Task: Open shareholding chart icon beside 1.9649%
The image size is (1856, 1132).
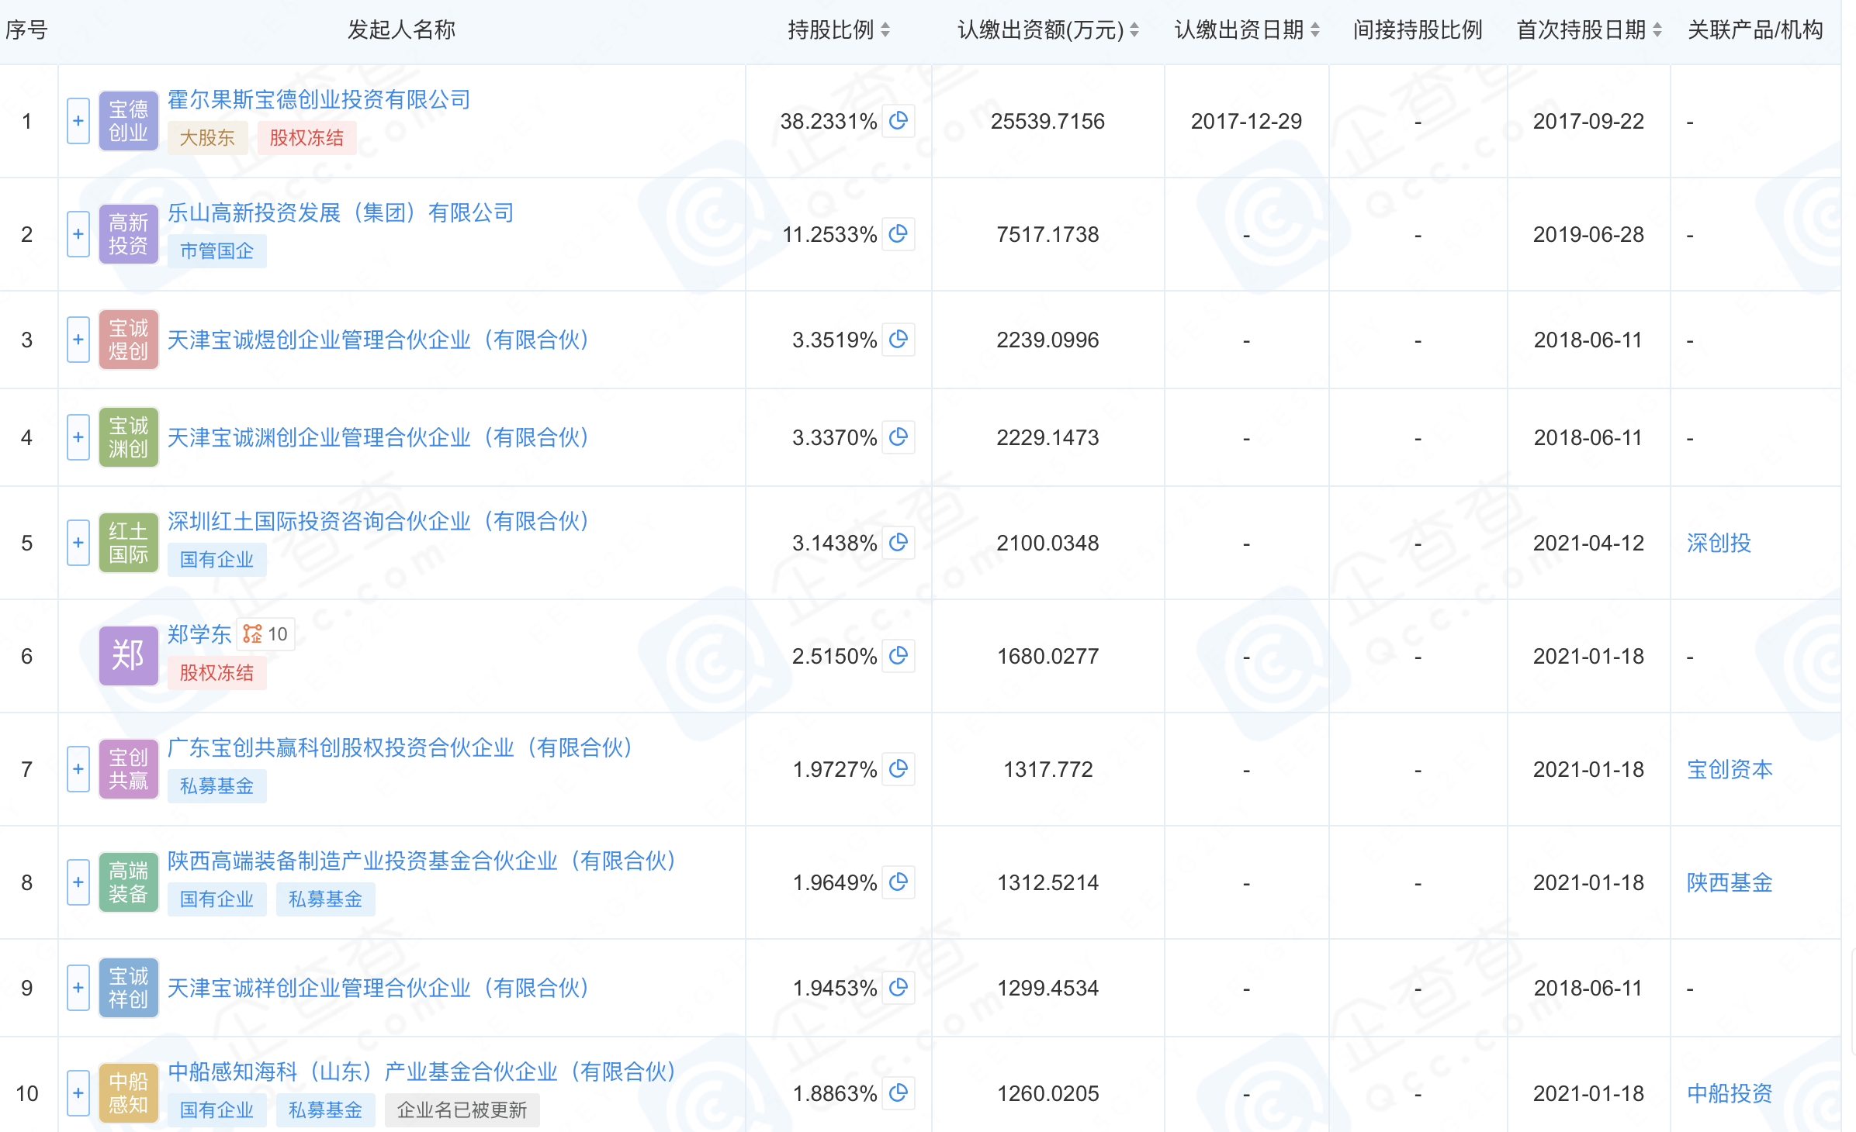Action: (x=899, y=882)
